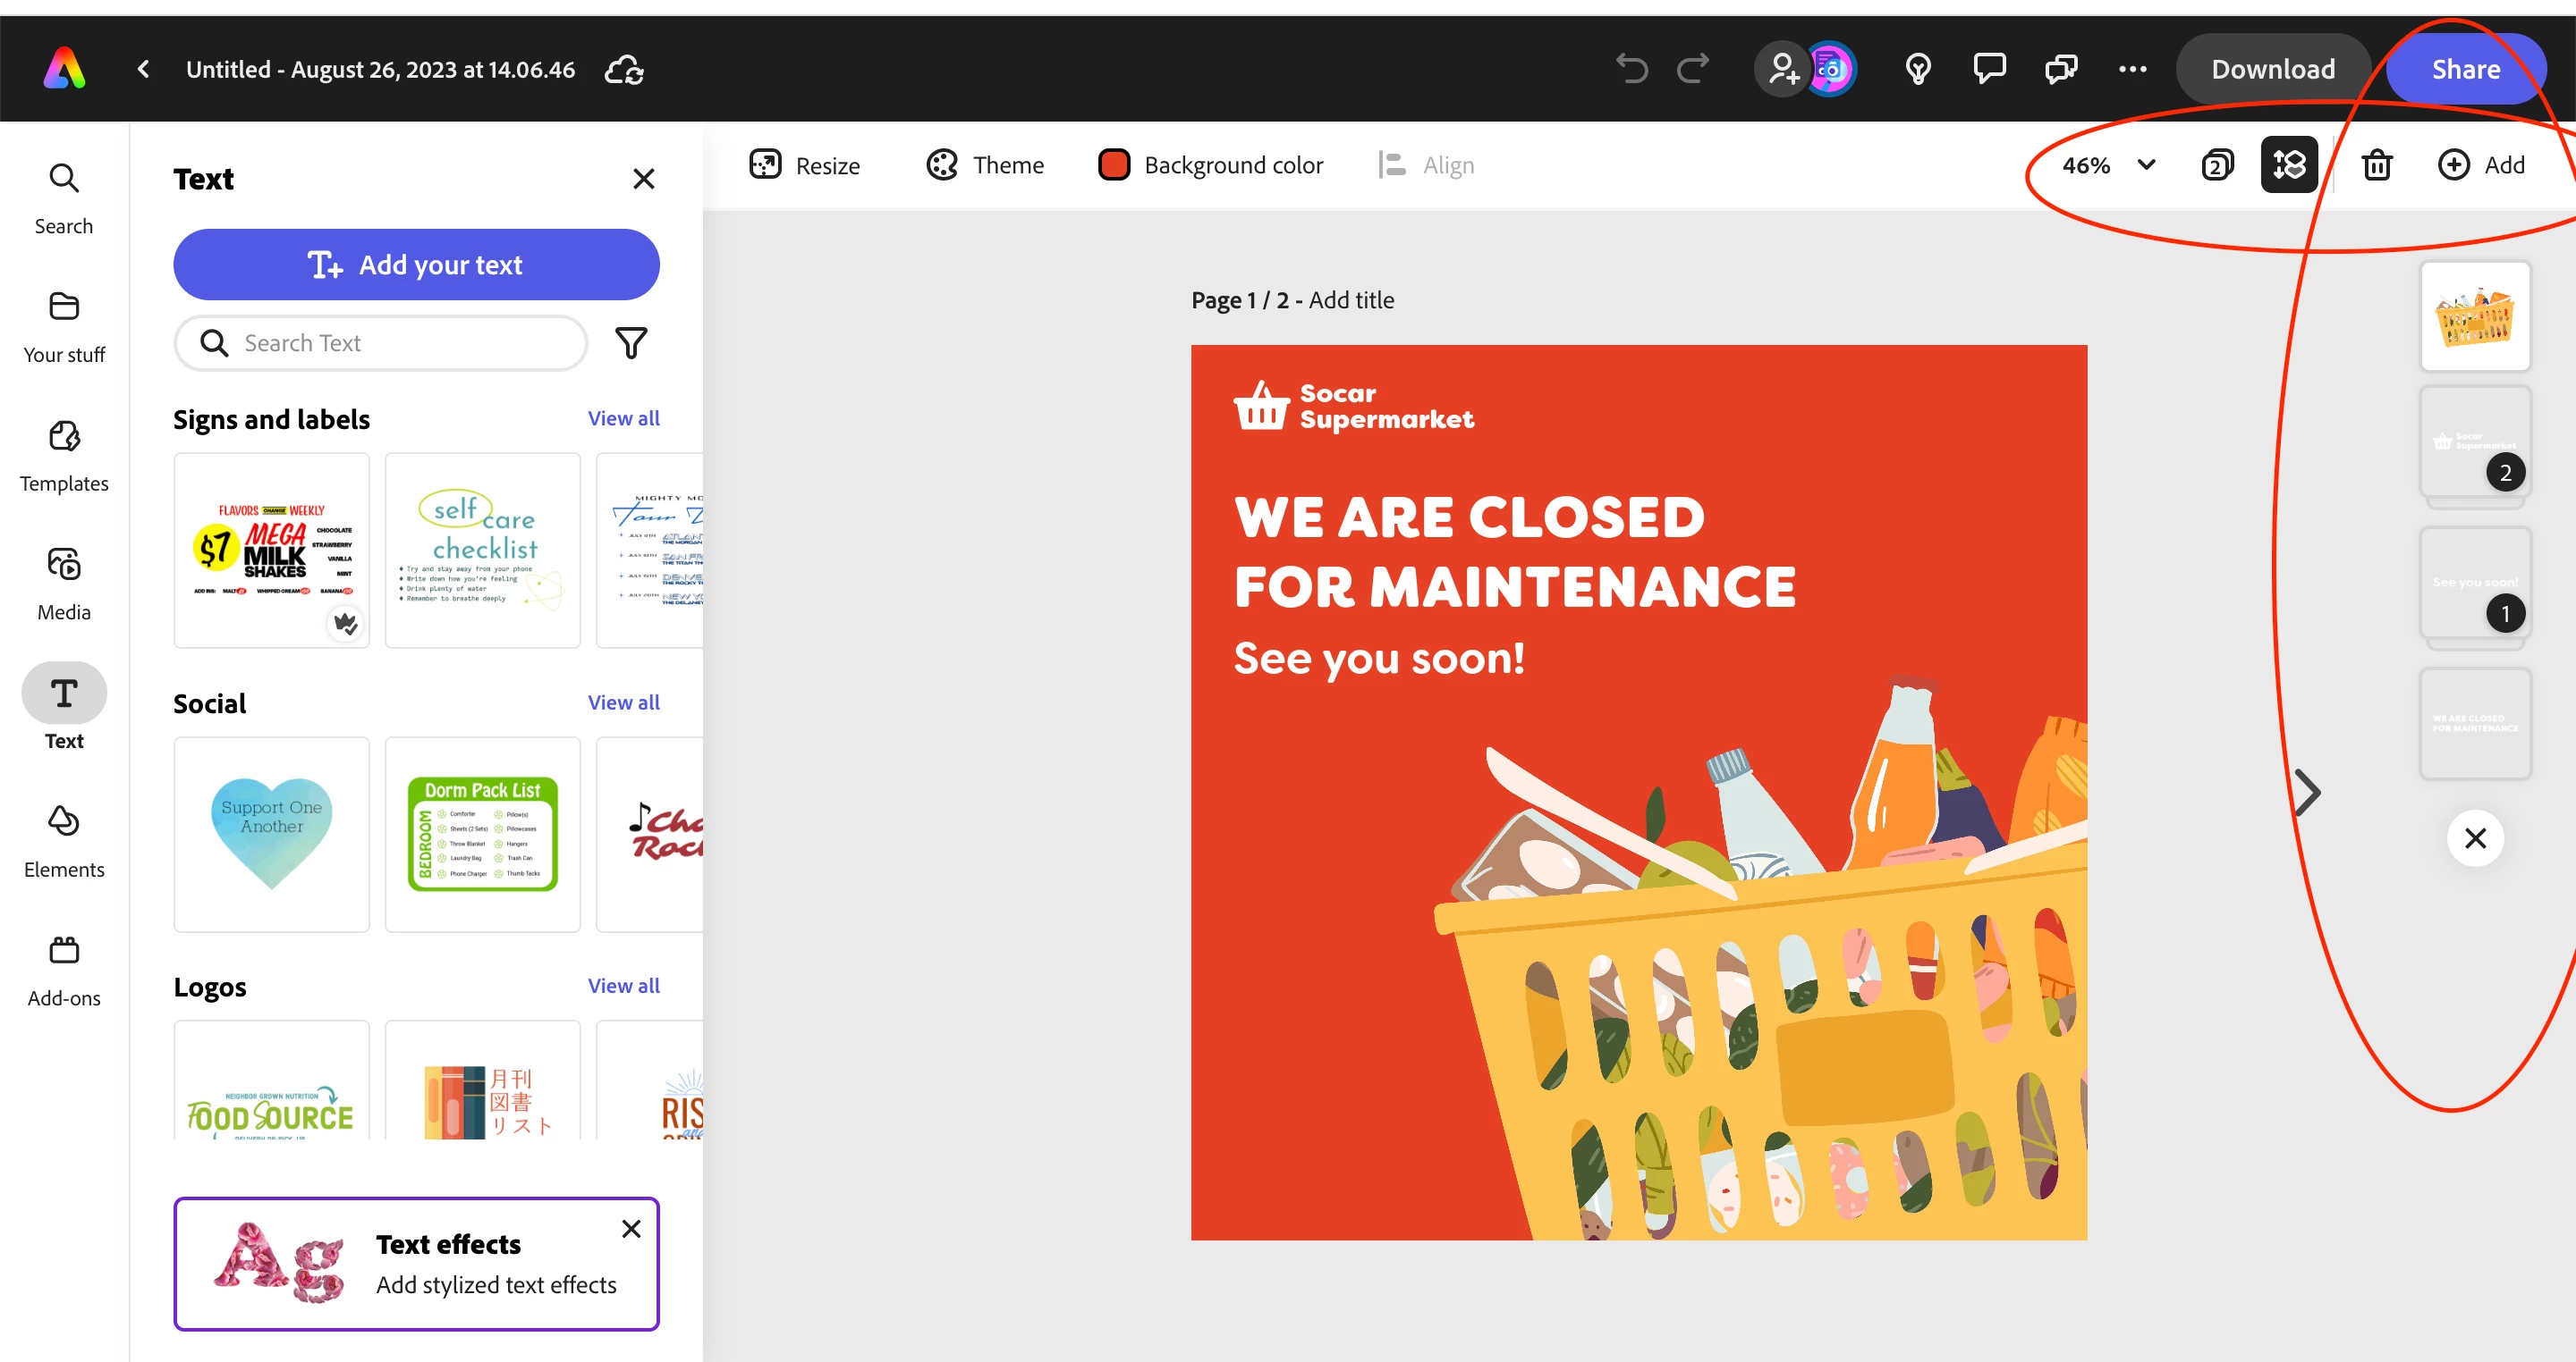Open the Background color swatch

point(1114,164)
